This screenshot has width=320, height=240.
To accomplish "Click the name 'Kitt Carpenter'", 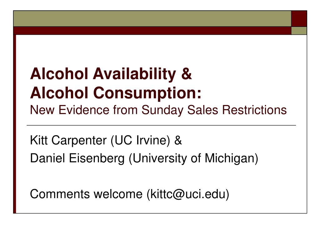I will 68,140.
